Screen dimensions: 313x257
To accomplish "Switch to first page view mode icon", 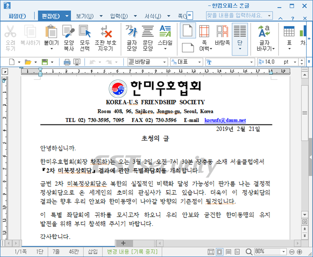I will click(211, 252).
